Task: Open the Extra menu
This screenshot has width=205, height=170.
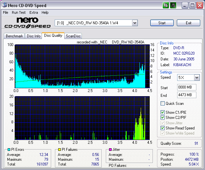Action: pos(34,12)
